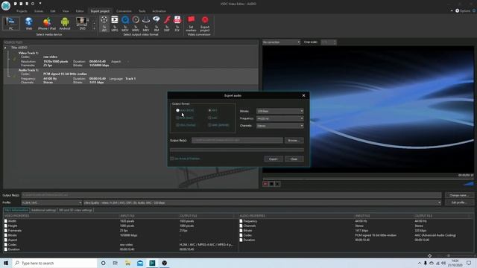Image resolution: width=477 pixels, height=268 pixels.
Task: Click Export project red ribbon icon
Action: 205,24
